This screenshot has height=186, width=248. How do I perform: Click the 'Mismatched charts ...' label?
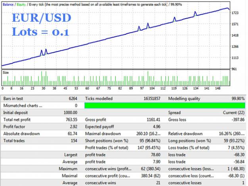click(x=23, y=105)
